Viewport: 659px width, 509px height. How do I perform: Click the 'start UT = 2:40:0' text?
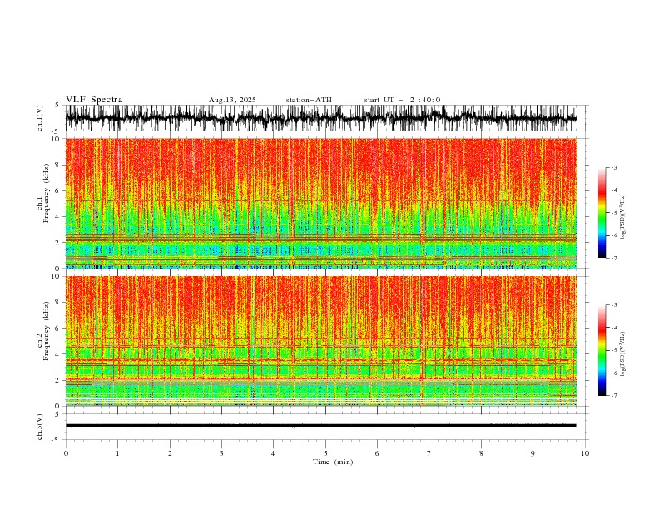tap(402, 100)
